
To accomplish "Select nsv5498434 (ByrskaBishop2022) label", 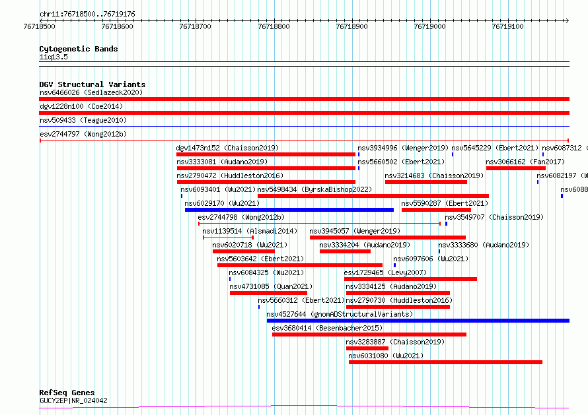I will [314, 189].
